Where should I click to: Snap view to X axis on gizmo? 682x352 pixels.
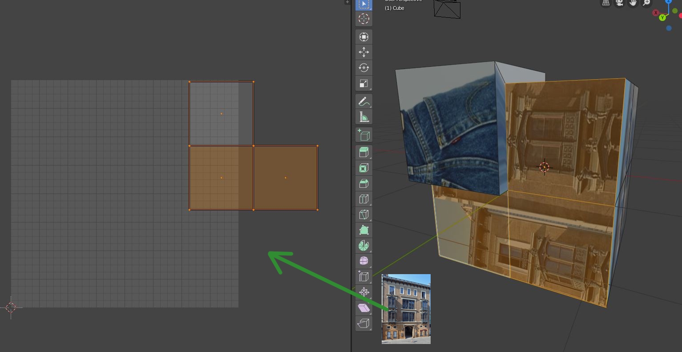(656, 13)
